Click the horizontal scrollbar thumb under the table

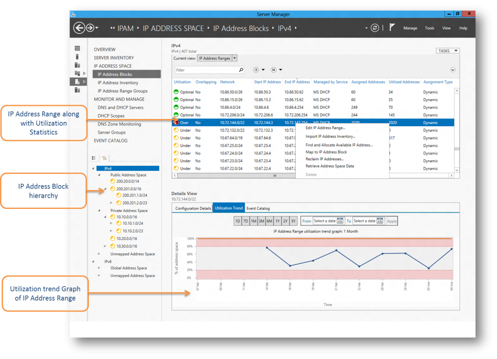(x=275, y=175)
